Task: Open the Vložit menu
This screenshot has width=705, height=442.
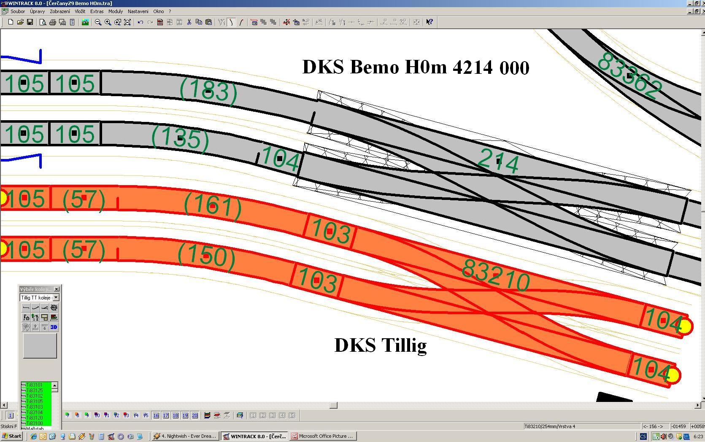Action: point(80,11)
